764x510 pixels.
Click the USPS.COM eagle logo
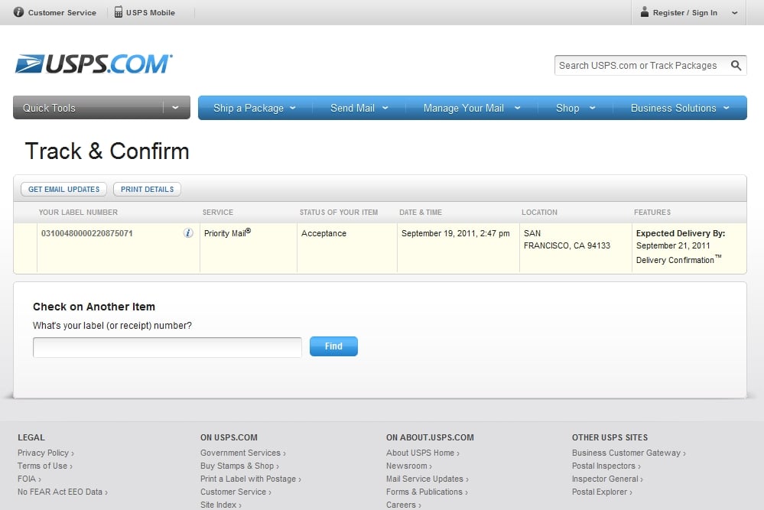(29, 64)
